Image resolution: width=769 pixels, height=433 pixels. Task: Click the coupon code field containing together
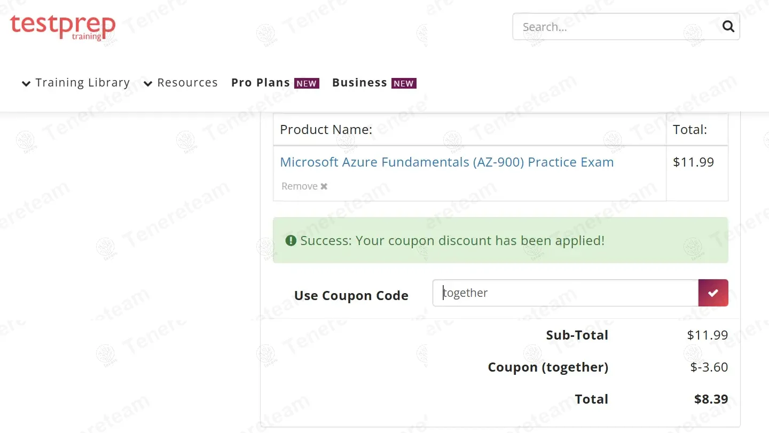[x=565, y=293]
